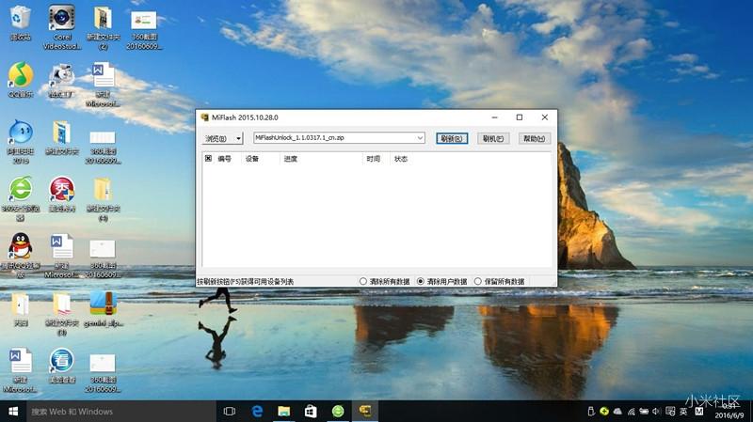The image size is (753, 422).
Task: Click the Task View taskbar icon
Action: pos(229,412)
